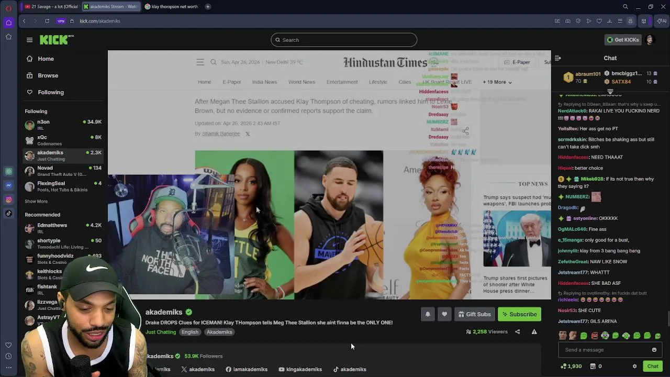Click the Kick search field
670x377 pixels.
coord(344,40)
